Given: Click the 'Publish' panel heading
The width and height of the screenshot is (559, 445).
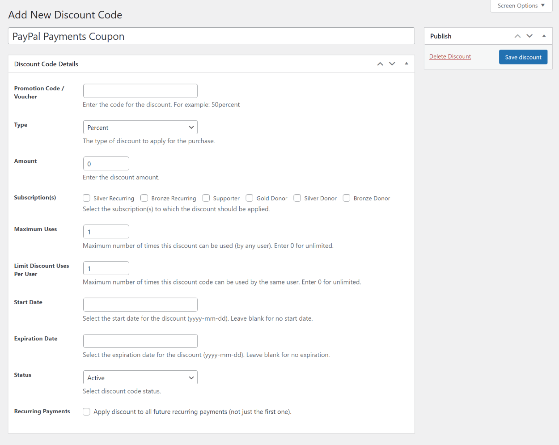Looking at the screenshot, I should tap(441, 36).
